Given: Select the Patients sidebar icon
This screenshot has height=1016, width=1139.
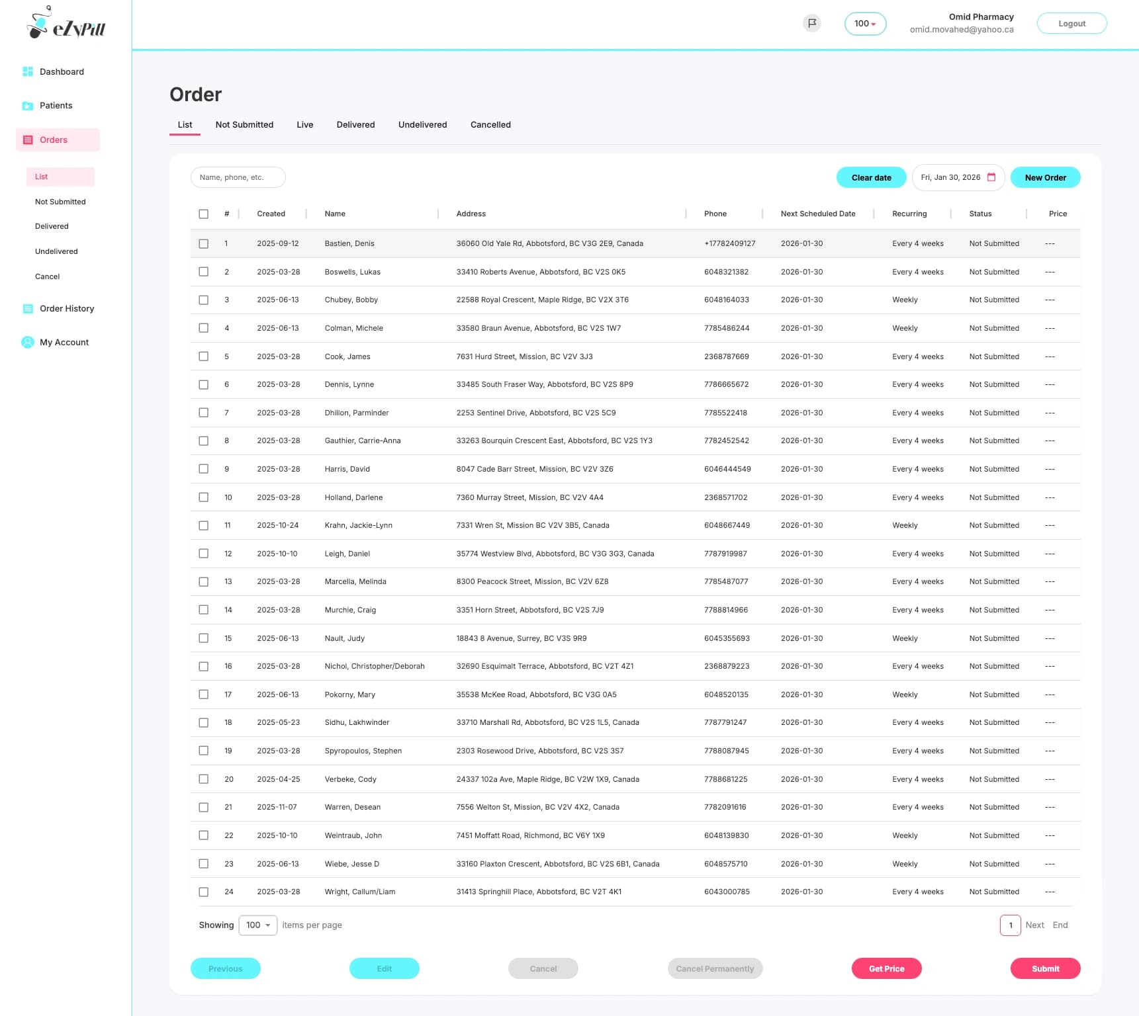Looking at the screenshot, I should click(27, 105).
